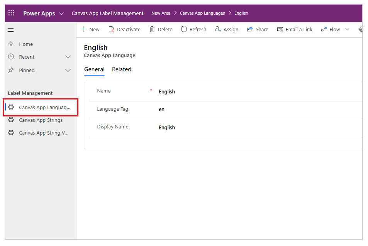Click the Flow connector icon
This screenshot has width=368, height=246.
click(324, 29)
